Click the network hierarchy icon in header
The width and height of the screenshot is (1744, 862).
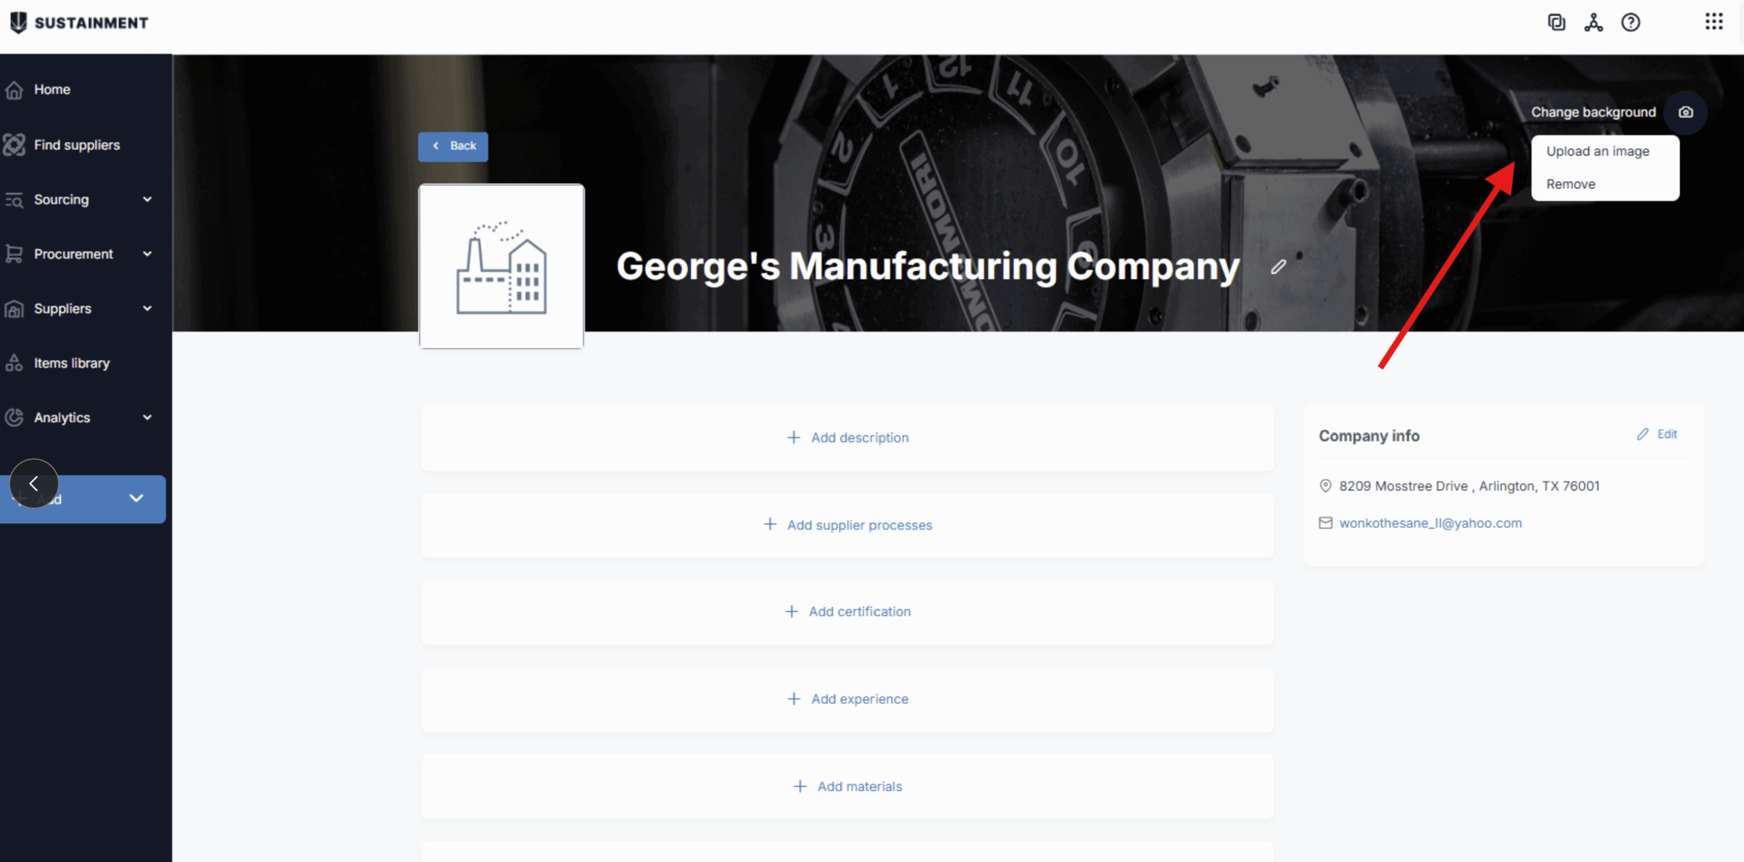(1593, 22)
